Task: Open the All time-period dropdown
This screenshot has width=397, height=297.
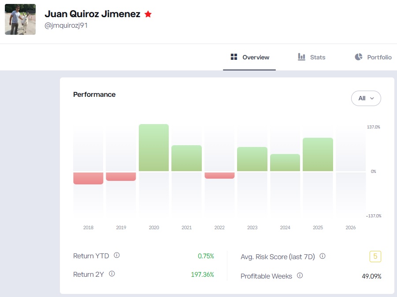Action: click(366, 98)
